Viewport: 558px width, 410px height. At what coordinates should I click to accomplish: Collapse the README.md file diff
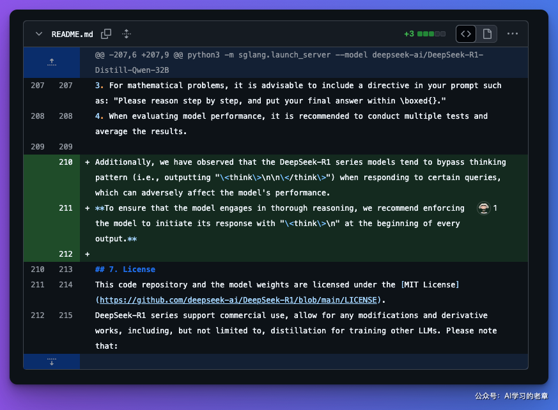coord(39,34)
